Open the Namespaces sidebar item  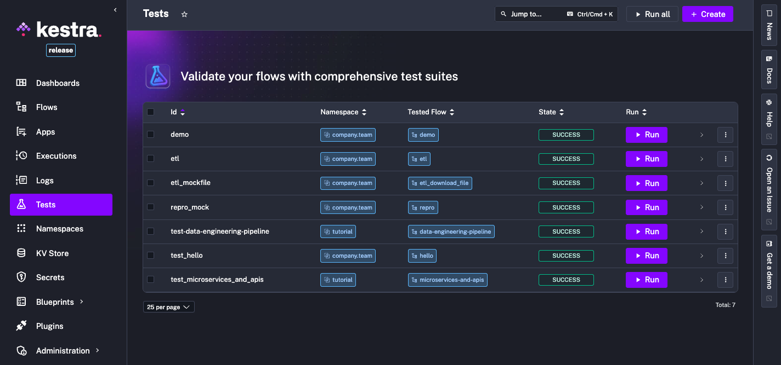point(59,229)
